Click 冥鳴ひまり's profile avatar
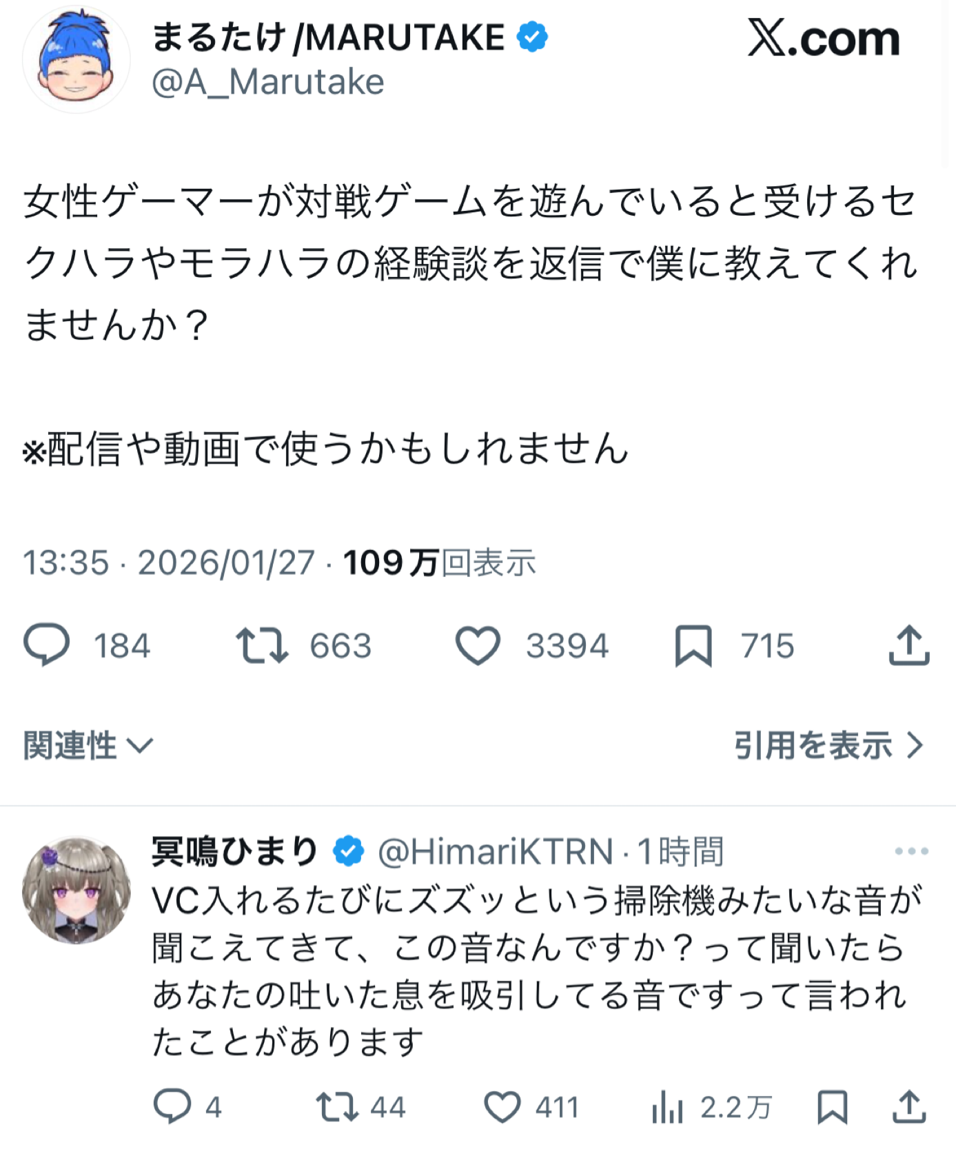Viewport: 956px width, 1158px height. coord(77,890)
